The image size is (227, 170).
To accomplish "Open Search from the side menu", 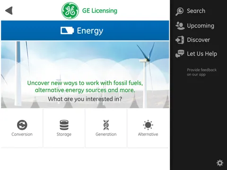I will click(196, 11).
